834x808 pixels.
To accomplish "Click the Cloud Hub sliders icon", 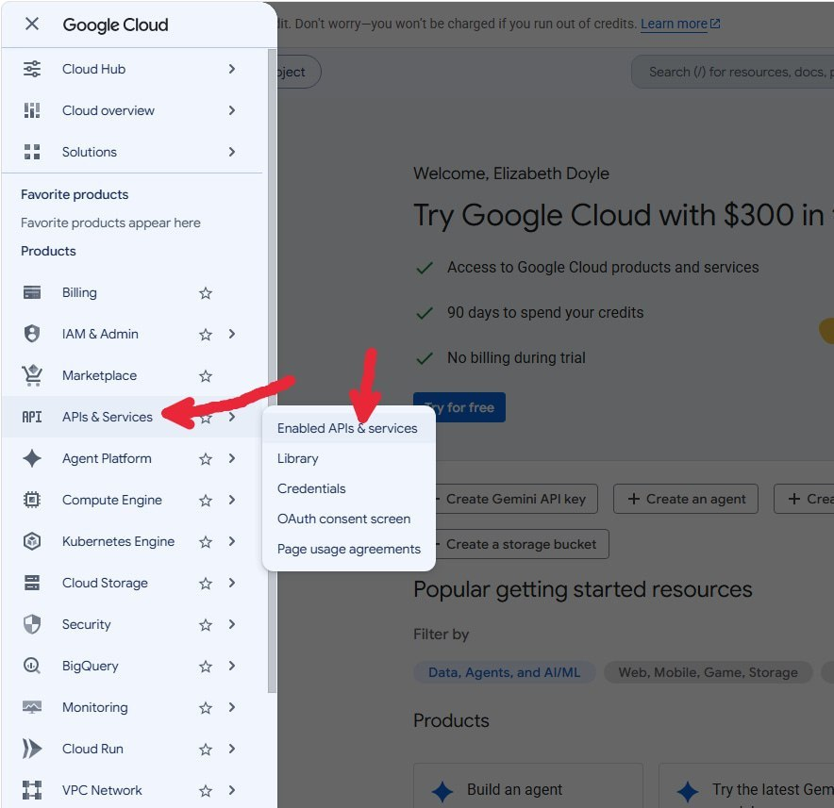I will (32, 69).
